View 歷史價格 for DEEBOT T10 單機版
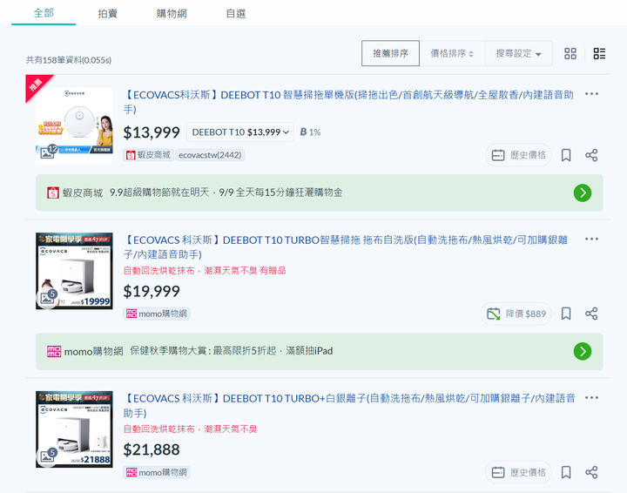 tap(518, 155)
